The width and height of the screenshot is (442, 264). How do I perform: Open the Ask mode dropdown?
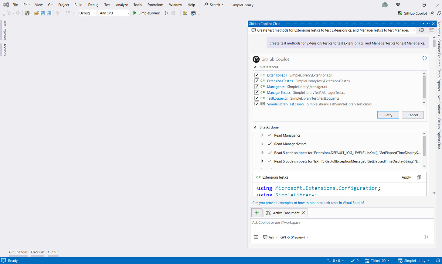(x=270, y=237)
